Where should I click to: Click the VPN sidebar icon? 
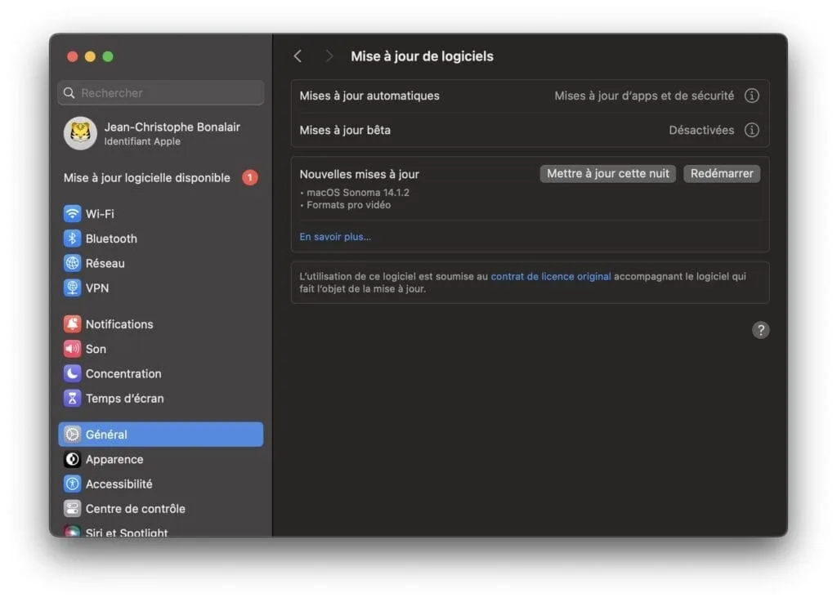(72, 288)
